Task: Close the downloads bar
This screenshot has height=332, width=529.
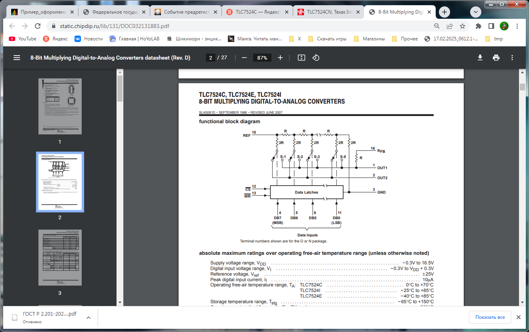Action: [518, 317]
